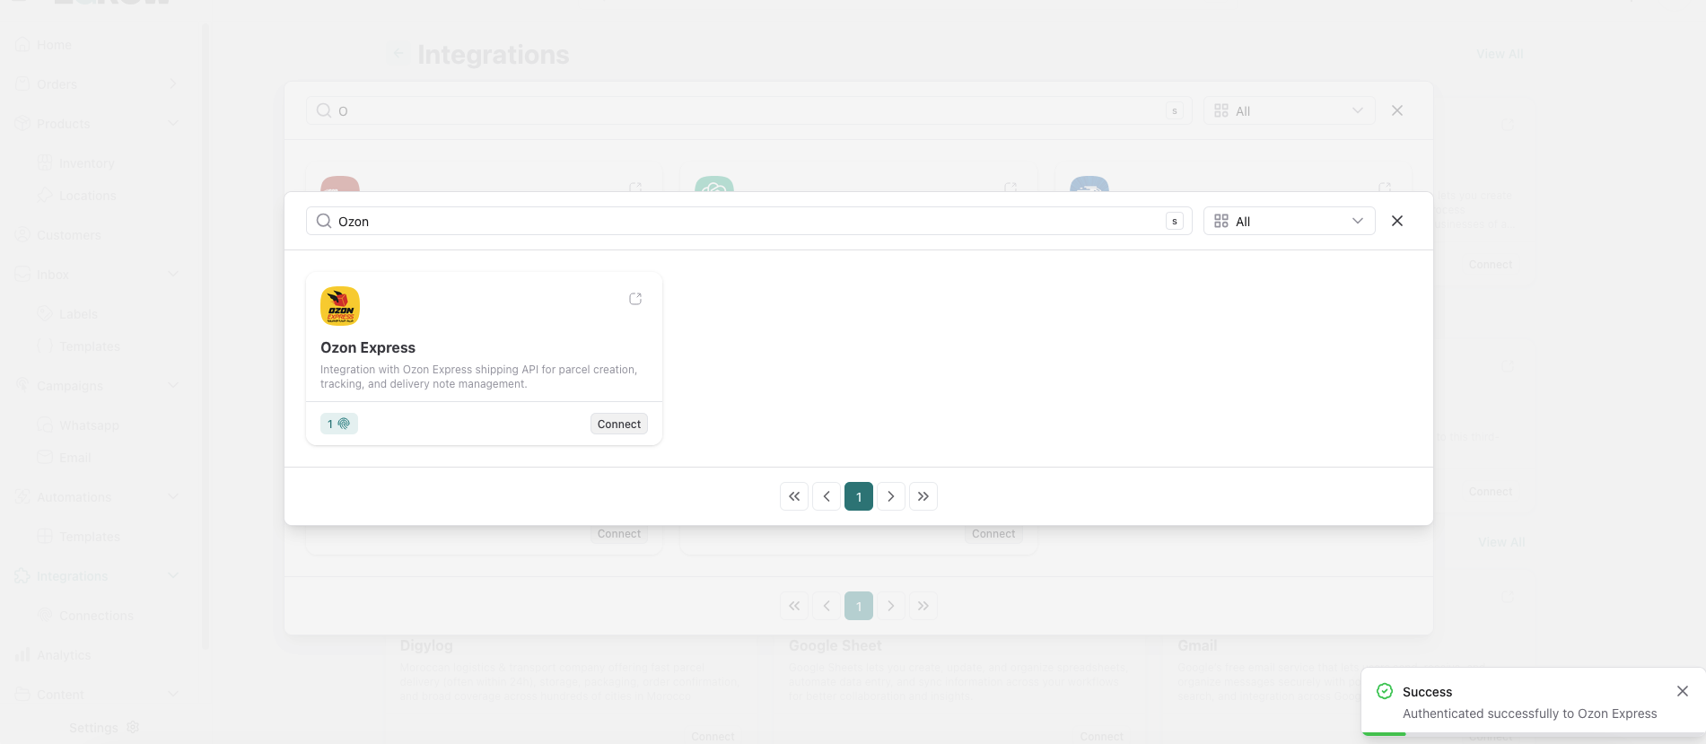
Task: Click the Ozon Express logo
Action: point(340,306)
